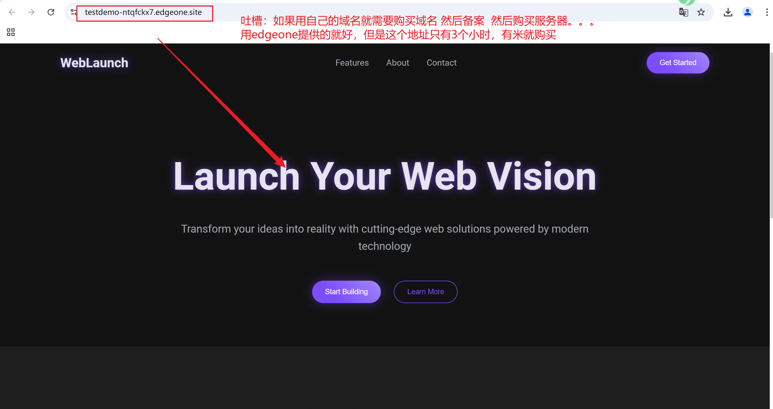Bookmark this page with the star icon
The width and height of the screenshot is (773, 409).
pos(701,12)
